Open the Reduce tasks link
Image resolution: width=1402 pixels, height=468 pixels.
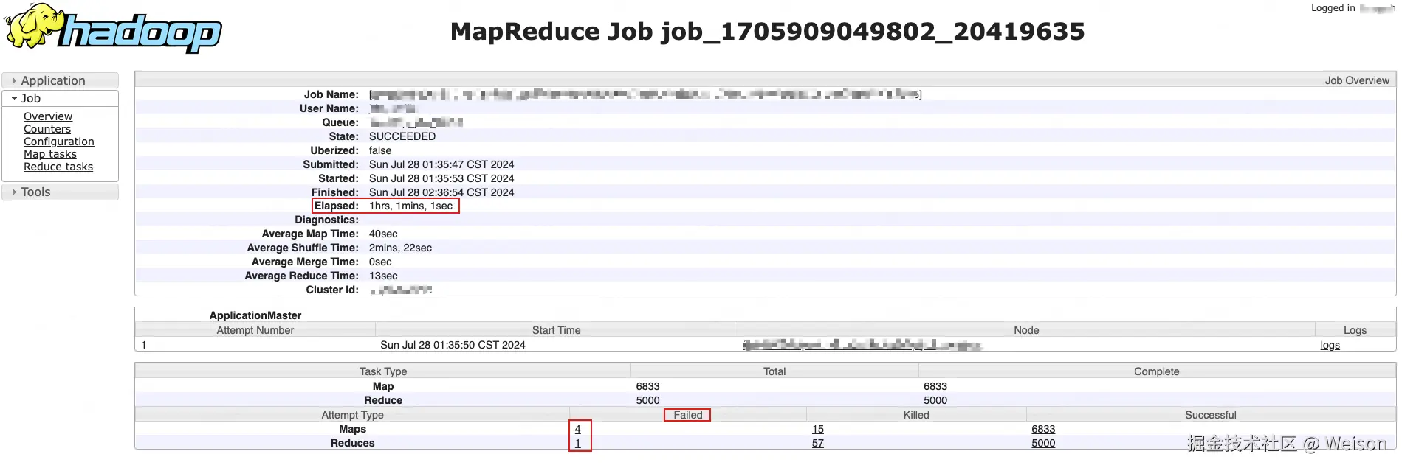coord(58,167)
